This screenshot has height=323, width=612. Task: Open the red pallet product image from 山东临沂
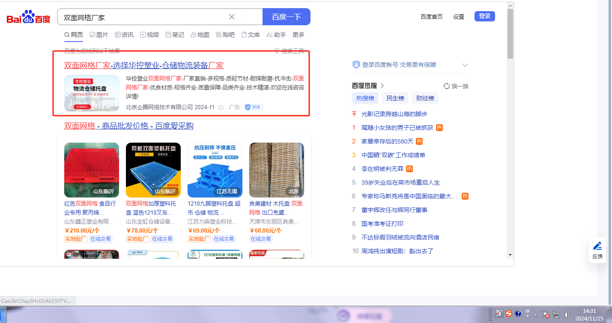click(92, 170)
